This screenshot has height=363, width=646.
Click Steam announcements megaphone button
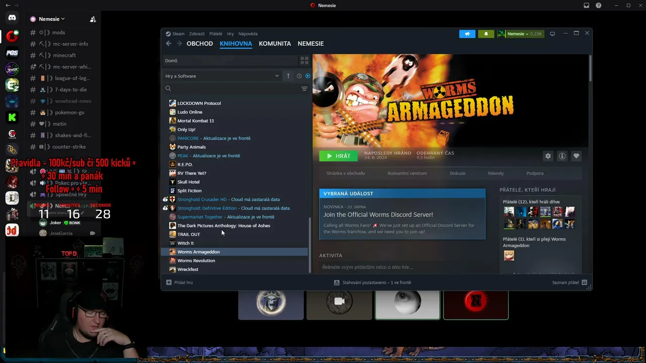click(x=467, y=34)
